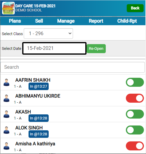146x154 pixels.
Task: Click the Re-Open button
Action: click(x=96, y=49)
